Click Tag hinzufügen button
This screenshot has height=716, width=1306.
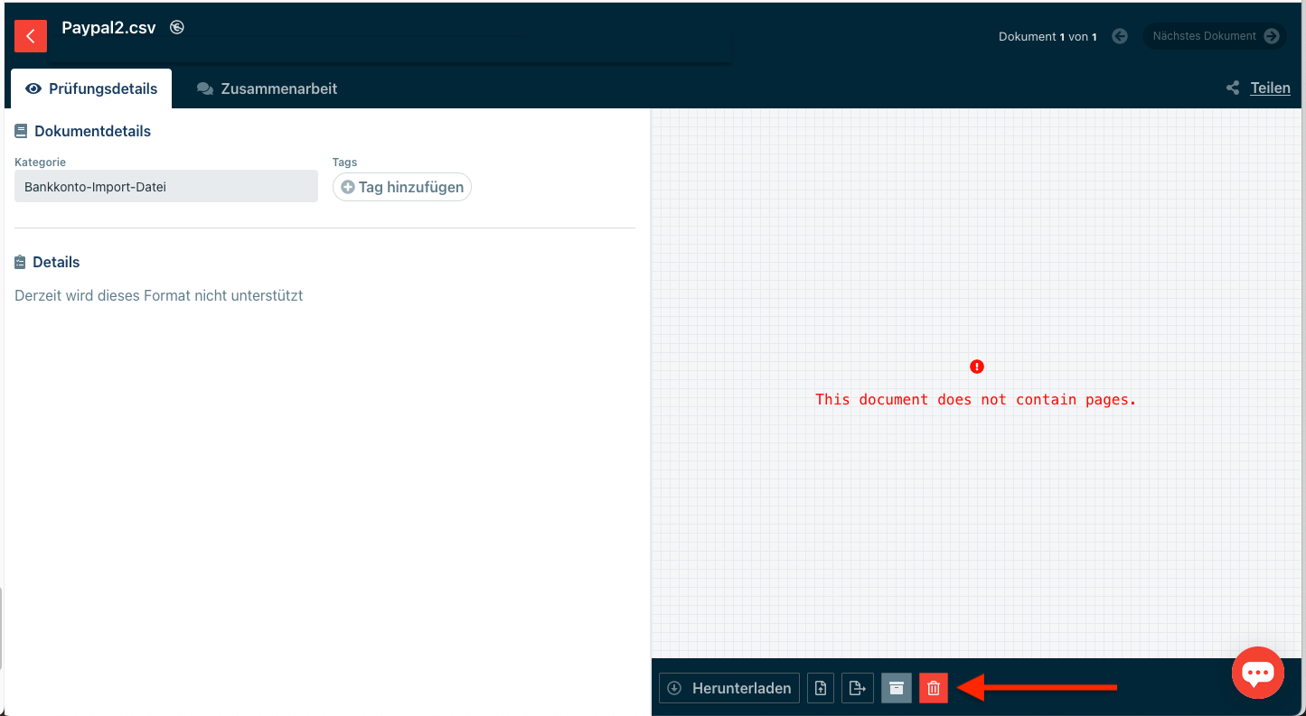[402, 187]
